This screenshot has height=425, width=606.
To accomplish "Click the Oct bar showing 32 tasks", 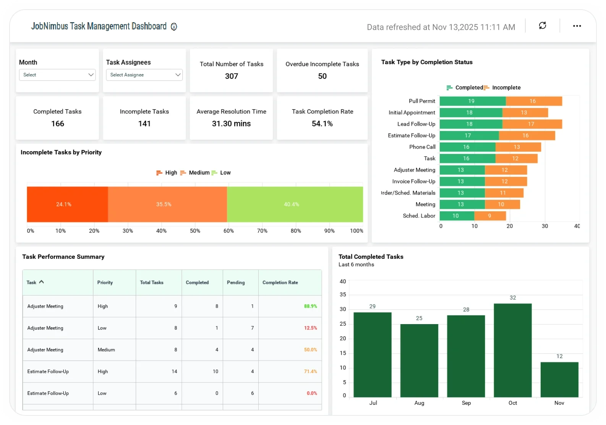I will point(512,350).
